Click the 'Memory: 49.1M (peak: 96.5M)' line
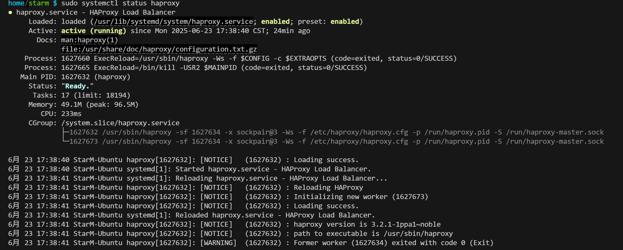The image size is (623, 250). tap(84, 104)
